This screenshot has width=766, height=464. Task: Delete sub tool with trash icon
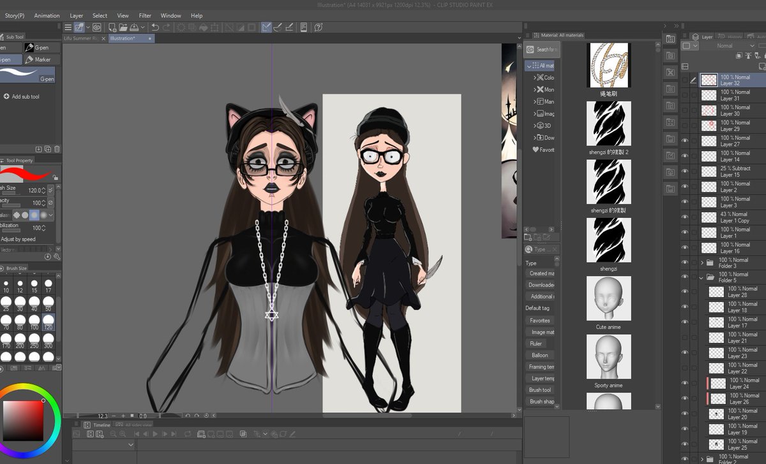[x=57, y=149]
